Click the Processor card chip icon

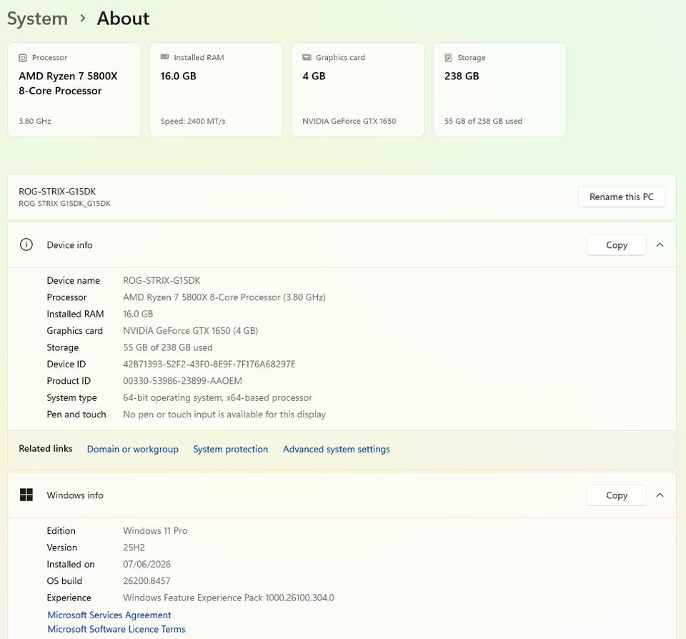(x=23, y=58)
